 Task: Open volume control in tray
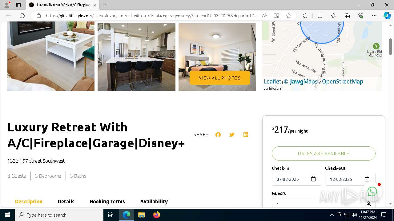pos(354,215)
